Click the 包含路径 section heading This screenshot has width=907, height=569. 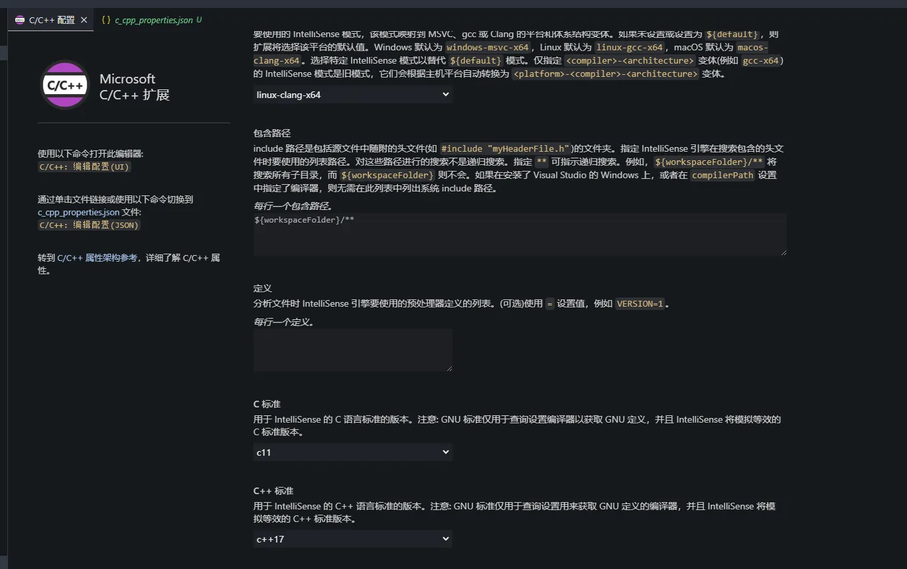coord(272,133)
